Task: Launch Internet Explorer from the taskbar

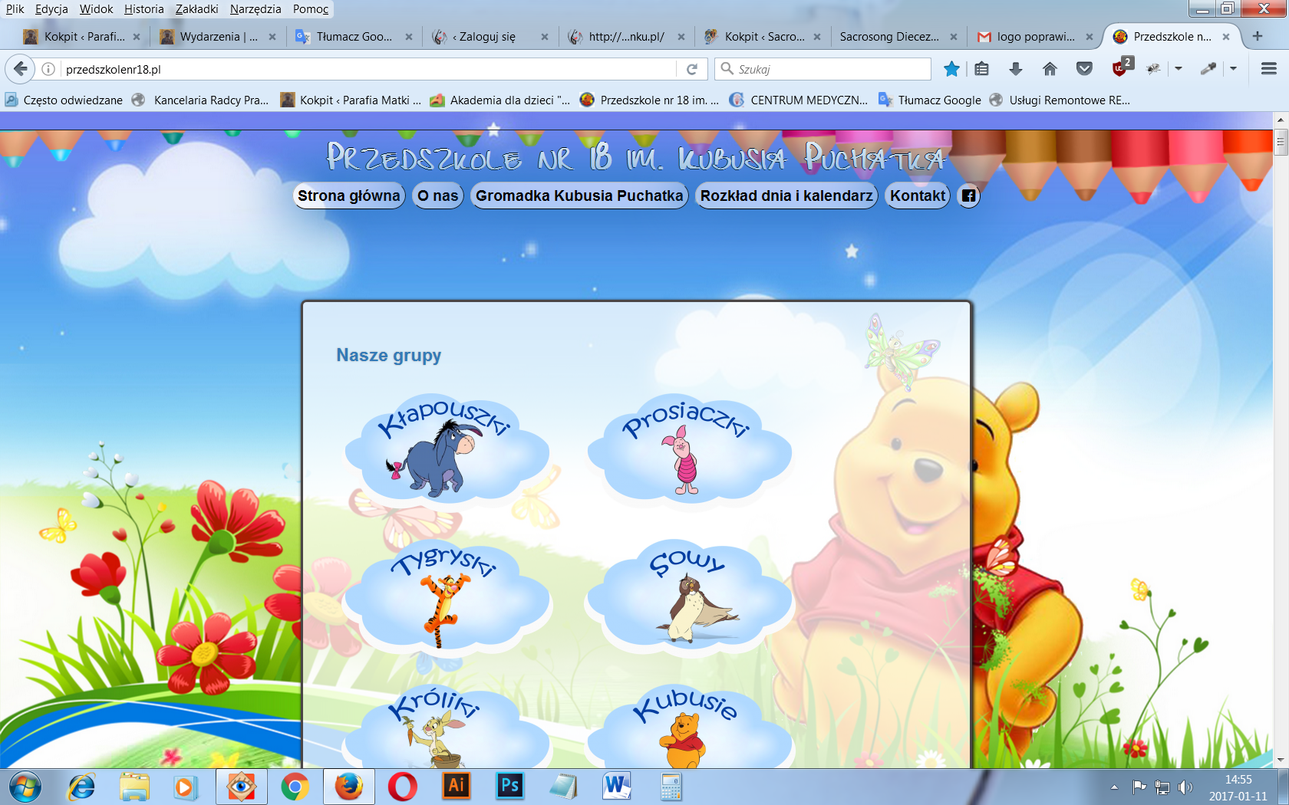Action: coord(81,787)
